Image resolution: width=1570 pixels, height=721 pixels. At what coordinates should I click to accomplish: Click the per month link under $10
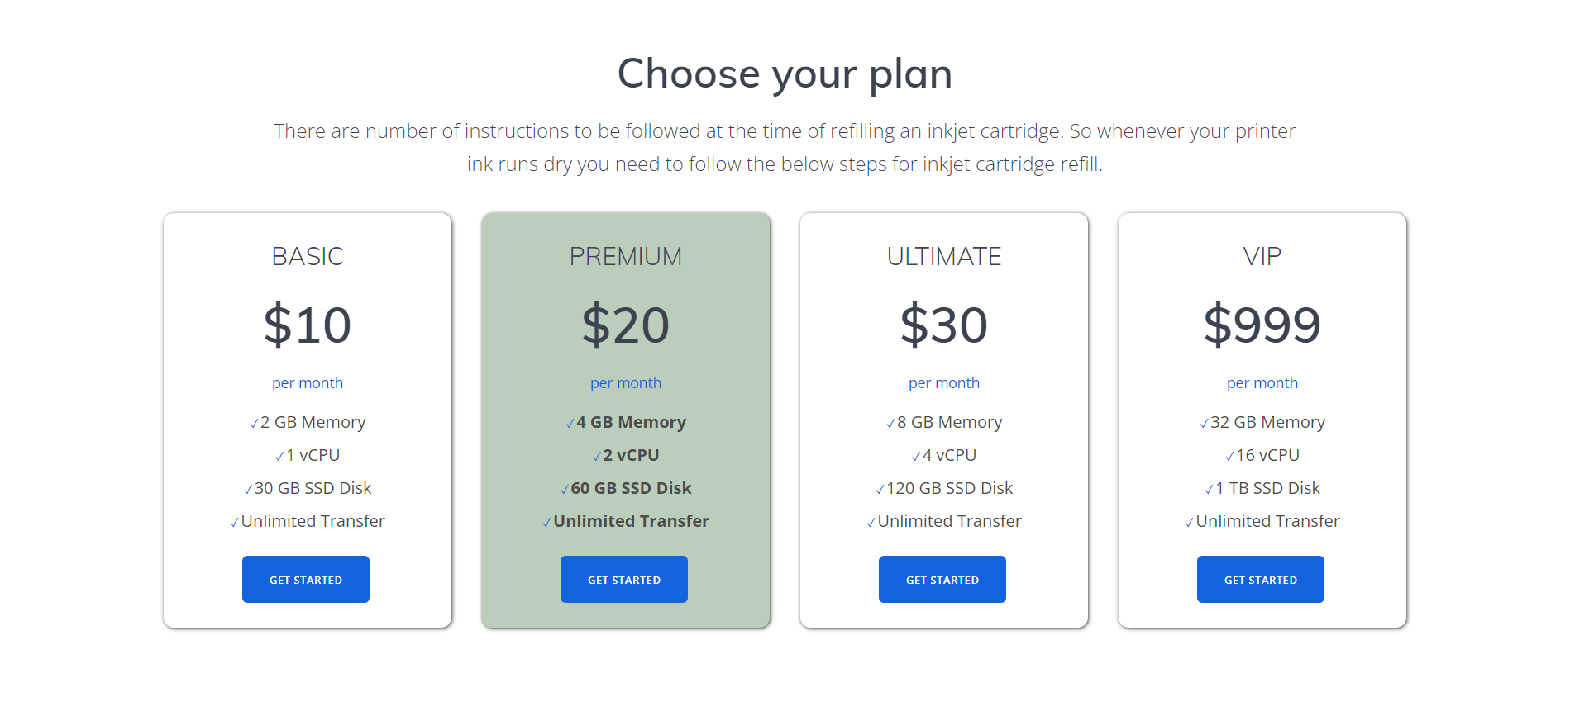click(308, 383)
